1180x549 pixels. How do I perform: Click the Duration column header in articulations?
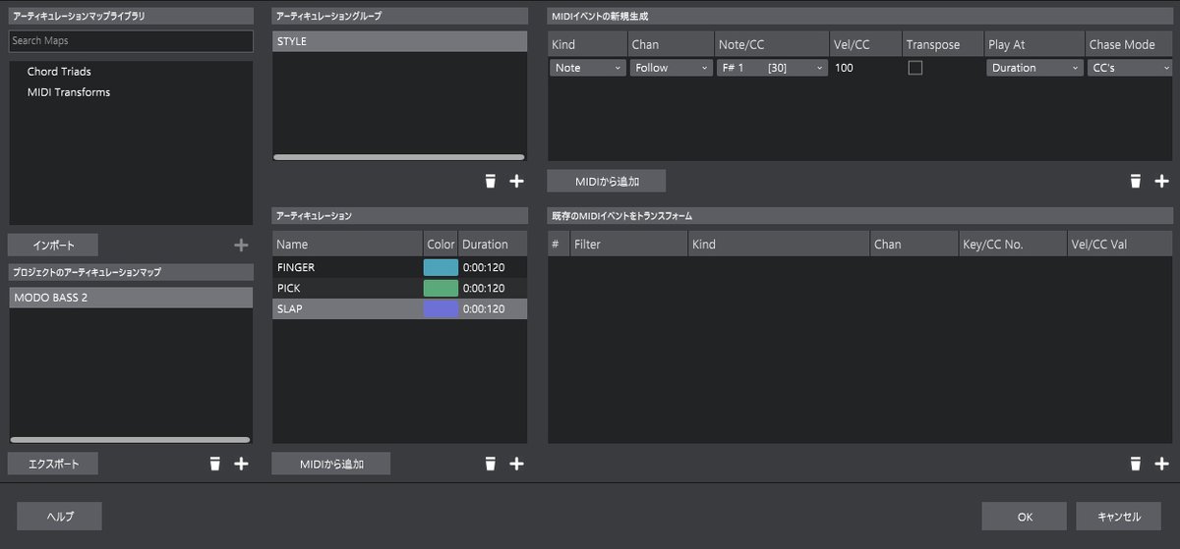[493, 244]
